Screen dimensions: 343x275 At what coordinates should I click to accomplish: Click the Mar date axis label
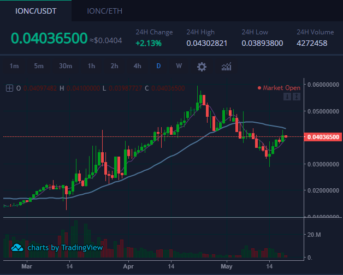[x=27, y=266]
